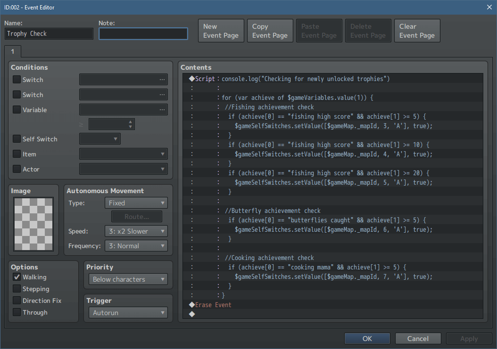
Task: Click Paste Event Page button
Action: 319,31
